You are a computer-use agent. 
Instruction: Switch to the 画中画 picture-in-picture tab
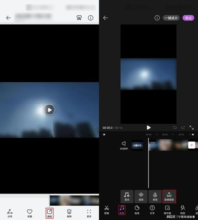point(168,210)
